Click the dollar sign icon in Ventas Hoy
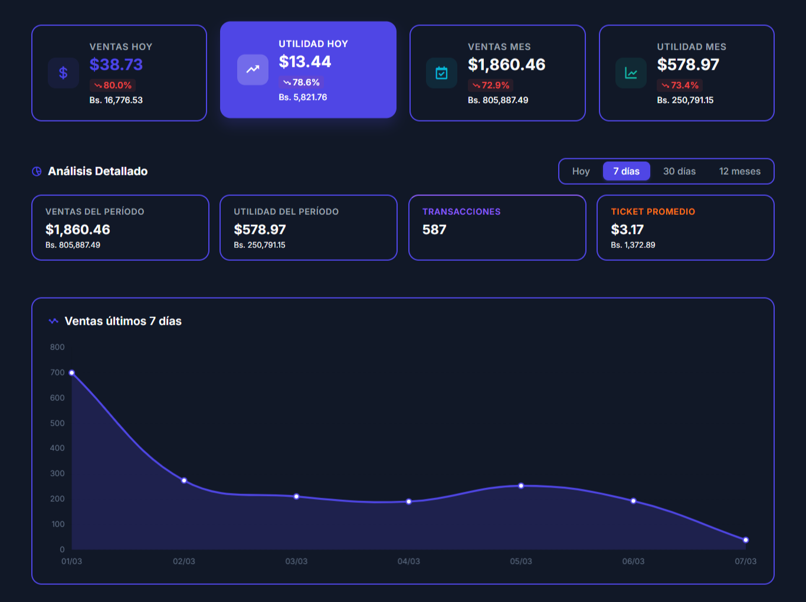Viewport: 806px width, 602px height. pyautogui.click(x=63, y=73)
